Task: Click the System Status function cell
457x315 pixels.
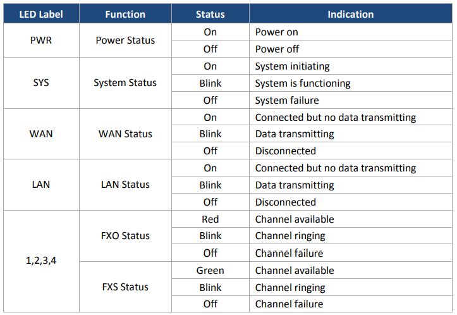Action: [125, 83]
